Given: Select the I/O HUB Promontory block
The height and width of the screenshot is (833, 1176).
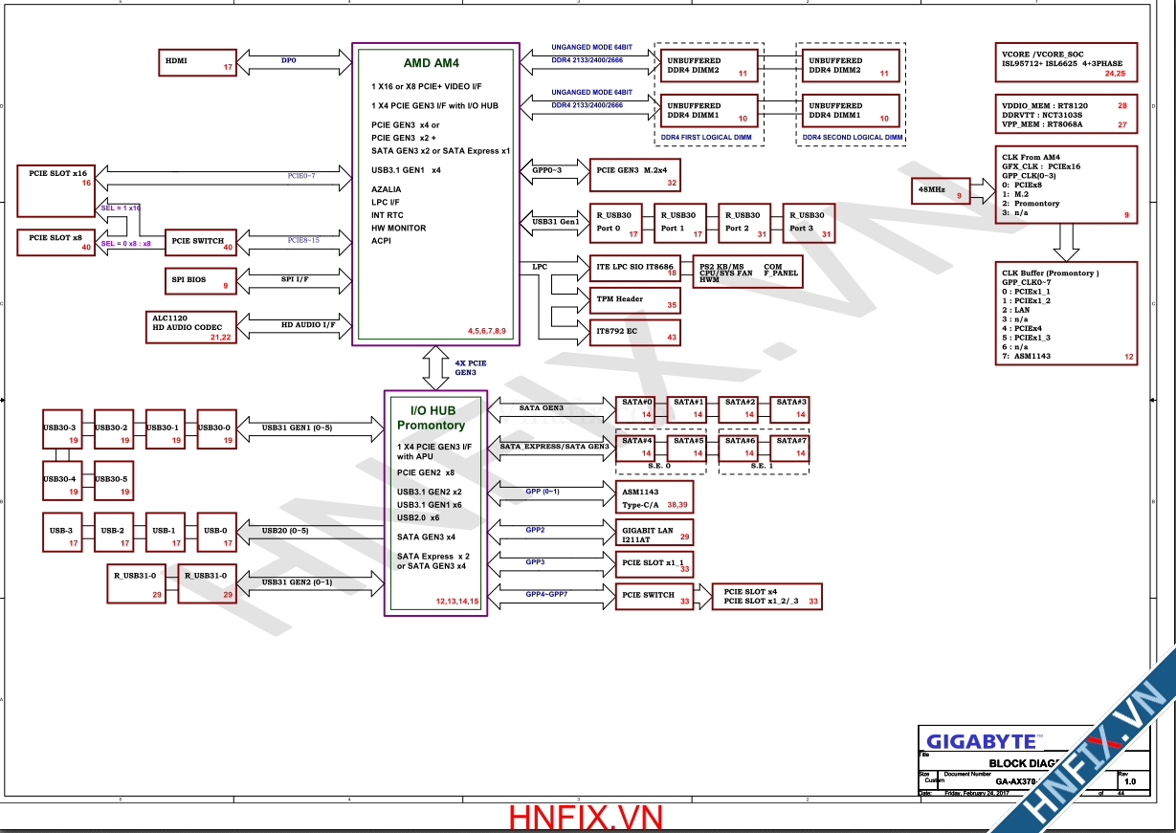Looking at the screenshot, I should point(435,503).
